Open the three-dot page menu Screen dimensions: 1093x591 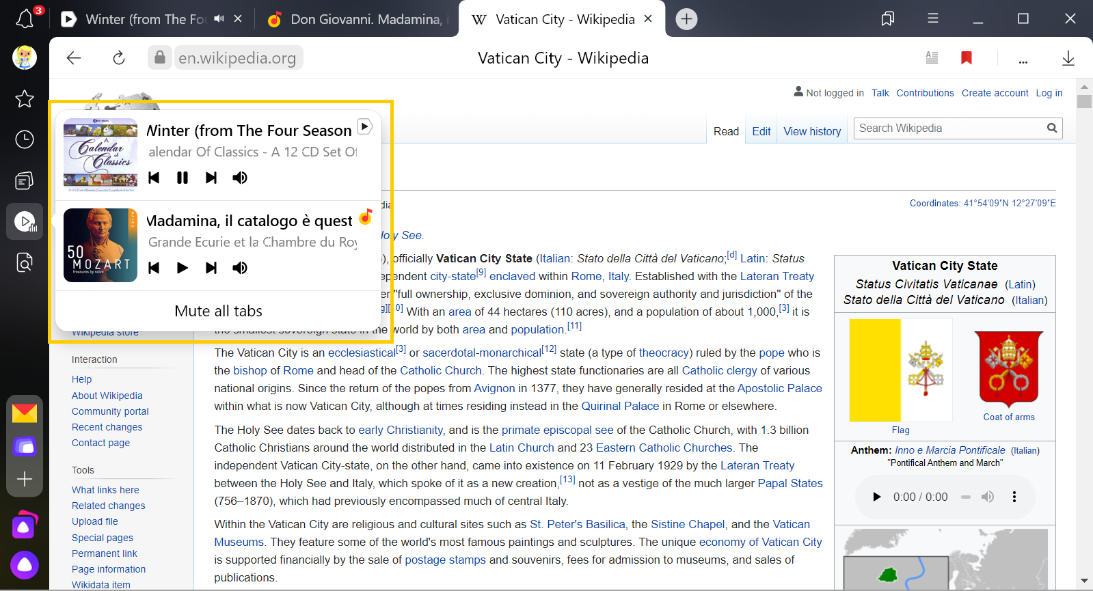click(x=1023, y=60)
